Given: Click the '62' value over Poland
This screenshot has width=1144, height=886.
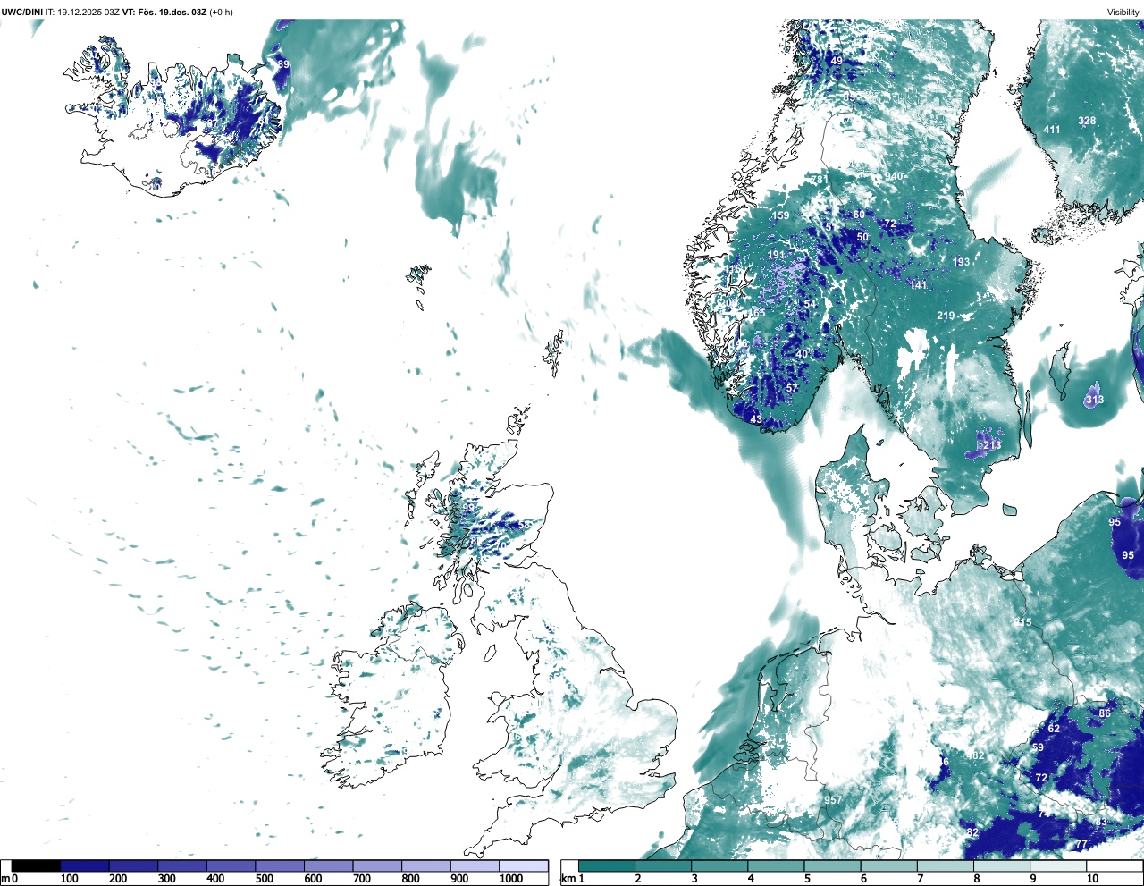Looking at the screenshot, I should pos(1054,729).
